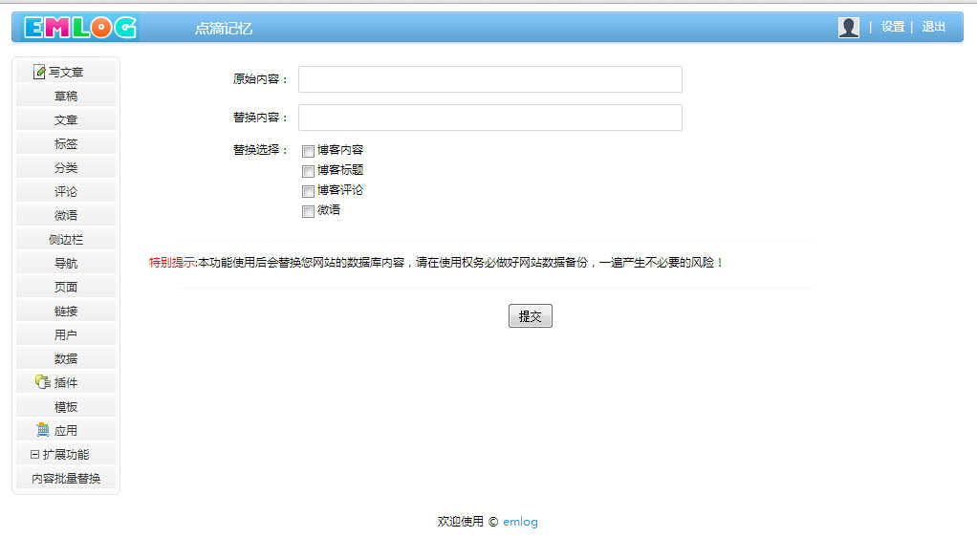Click the EMLOG logo
This screenshot has height=559, width=977.
pyautogui.click(x=80, y=28)
